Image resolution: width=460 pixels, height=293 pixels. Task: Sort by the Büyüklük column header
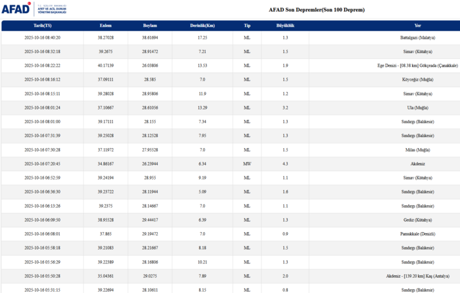285,26
